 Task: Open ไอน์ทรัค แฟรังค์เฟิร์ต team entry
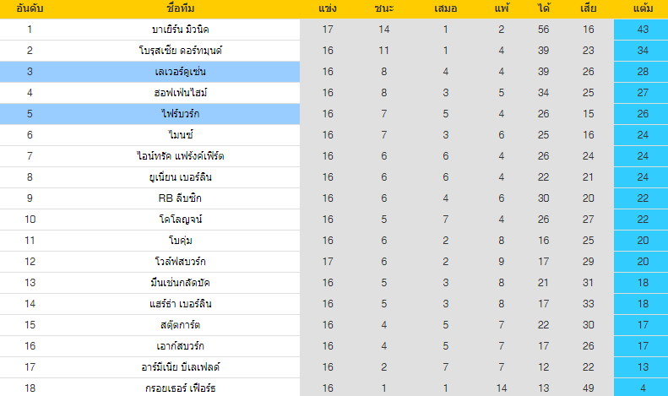(180, 156)
